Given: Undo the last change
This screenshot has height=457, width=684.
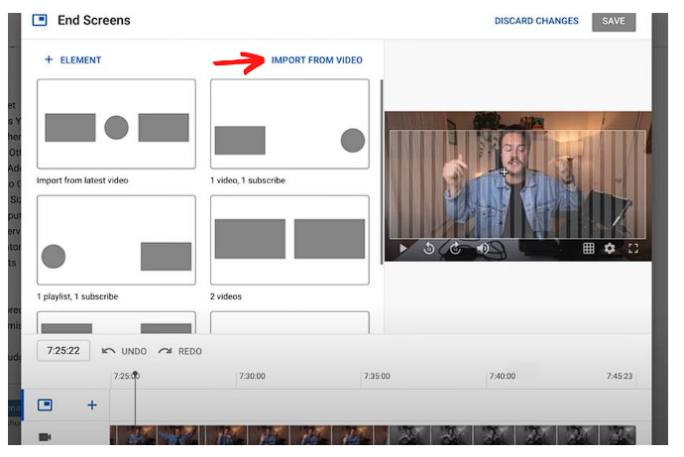Looking at the screenshot, I should point(124,351).
